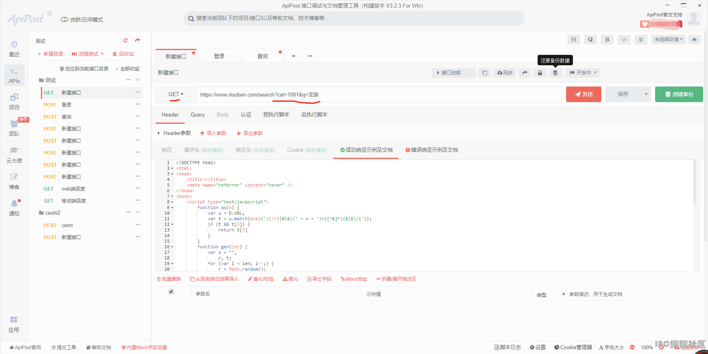Viewport: 708px width, 354px height.
Task: Open the 流程测试 dropdown
Action: [x=87, y=54]
